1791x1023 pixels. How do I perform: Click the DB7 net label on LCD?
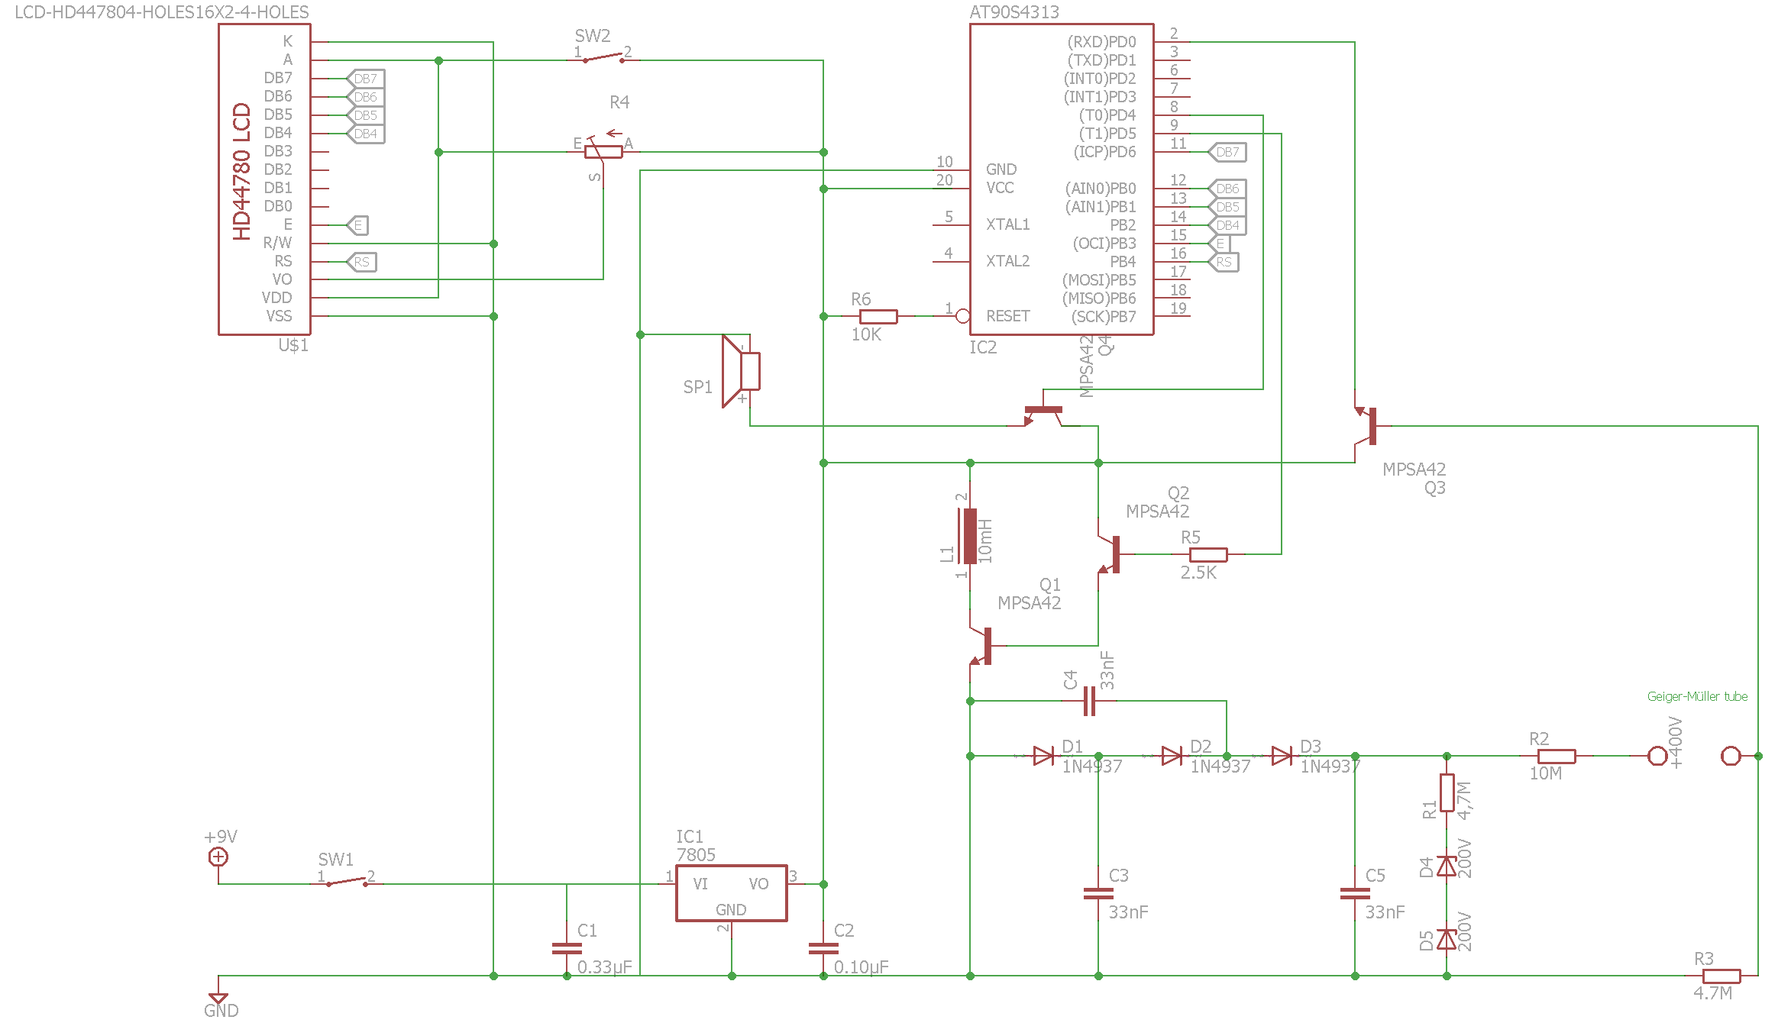pyautogui.click(x=366, y=79)
